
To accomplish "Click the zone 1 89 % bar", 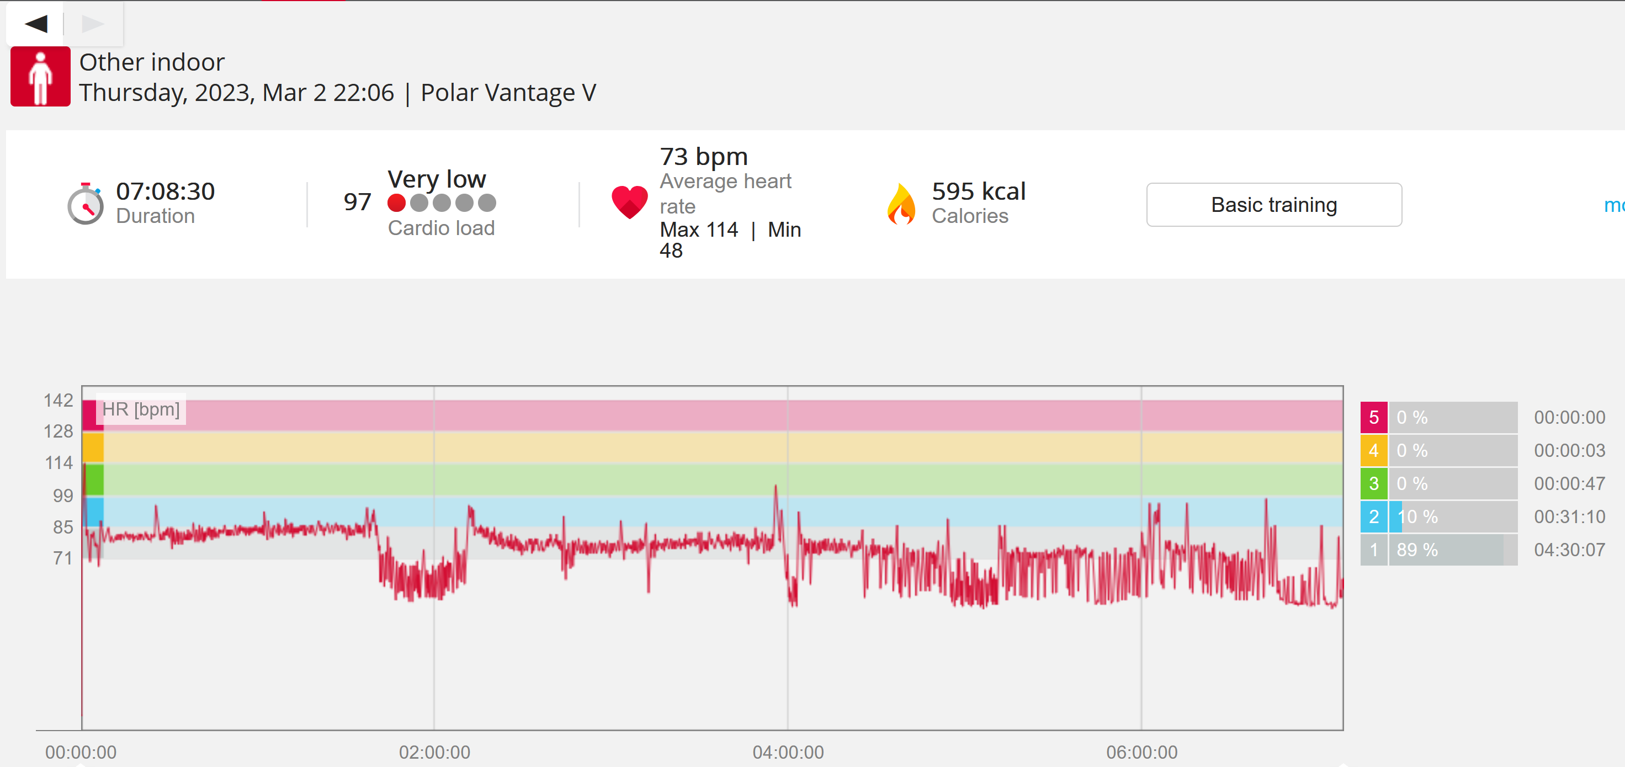I will (1453, 550).
